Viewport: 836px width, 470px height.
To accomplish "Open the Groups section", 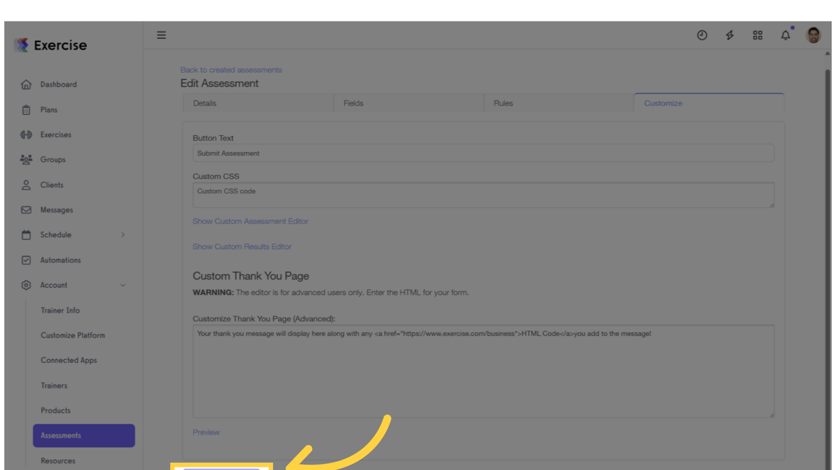I will (53, 159).
